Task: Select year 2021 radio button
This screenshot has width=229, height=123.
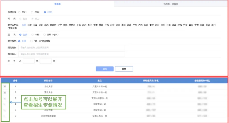Action: tap(19, 12)
